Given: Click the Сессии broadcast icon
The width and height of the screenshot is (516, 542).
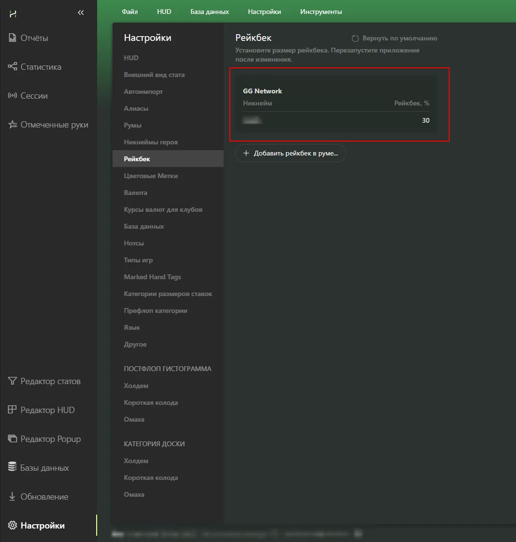Looking at the screenshot, I should [x=13, y=96].
